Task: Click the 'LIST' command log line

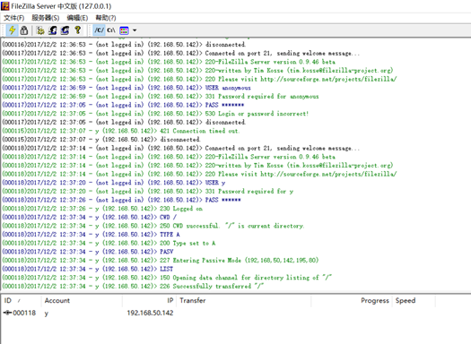Action: tap(88, 269)
